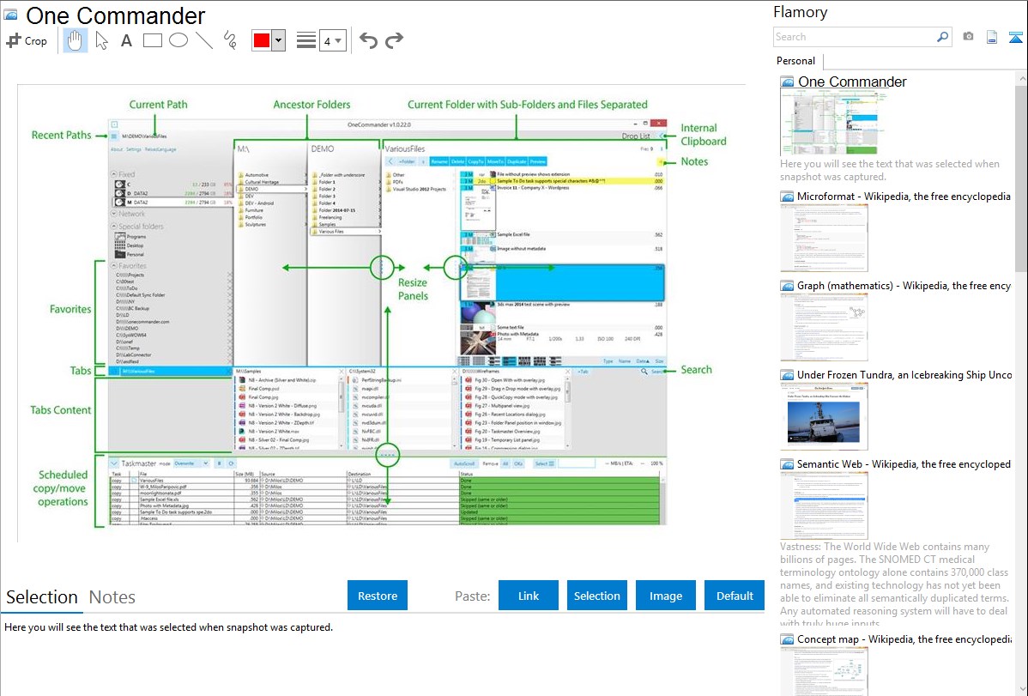Click the main One Commander screenshot preview
Screen dimensions: 1028x696
pos(382,313)
